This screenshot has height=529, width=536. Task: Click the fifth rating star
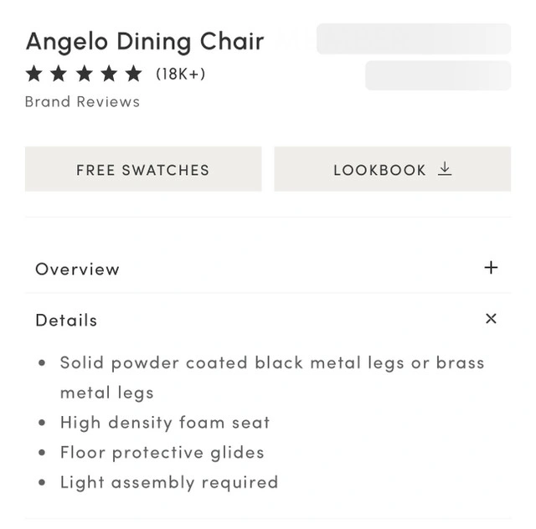(x=134, y=74)
